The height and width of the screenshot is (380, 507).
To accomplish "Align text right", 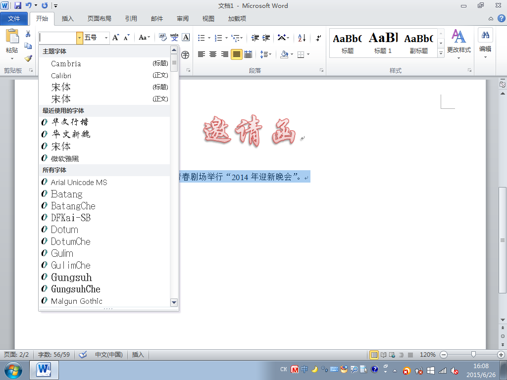I will tap(224, 54).
